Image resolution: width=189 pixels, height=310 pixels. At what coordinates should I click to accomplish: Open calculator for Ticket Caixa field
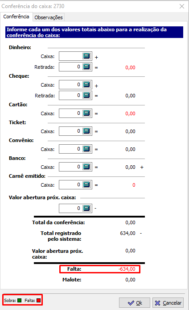coord(87,131)
